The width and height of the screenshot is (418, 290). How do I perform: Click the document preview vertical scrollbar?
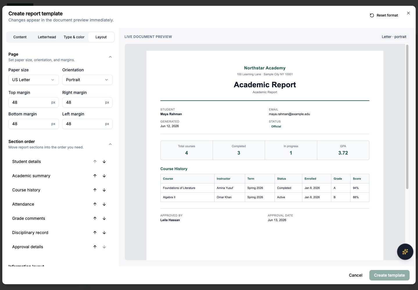point(407,117)
